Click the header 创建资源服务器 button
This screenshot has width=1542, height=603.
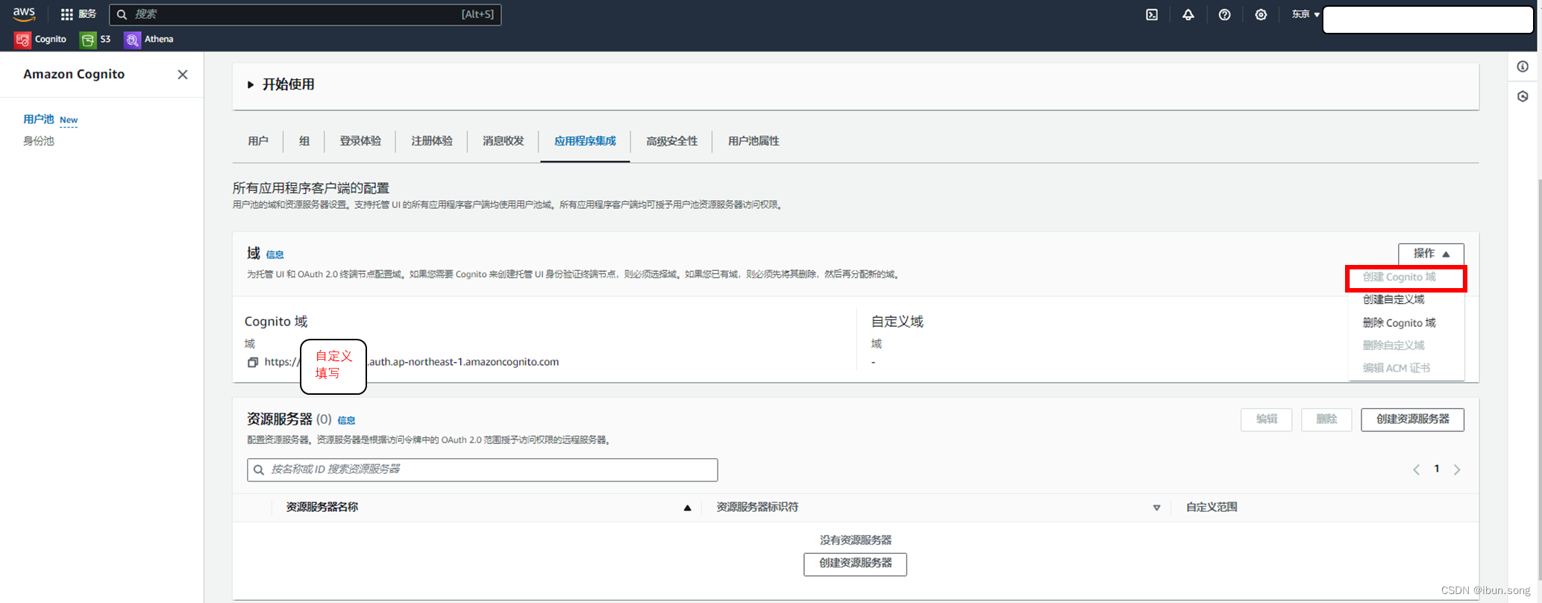pos(1412,419)
